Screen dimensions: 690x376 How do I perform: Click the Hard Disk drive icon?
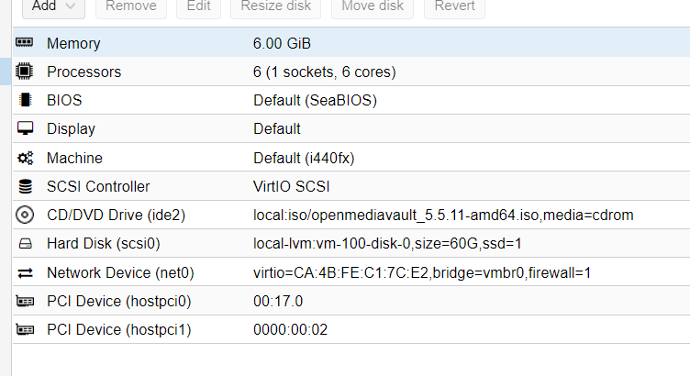pyautogui.click(x=25, y=244)
